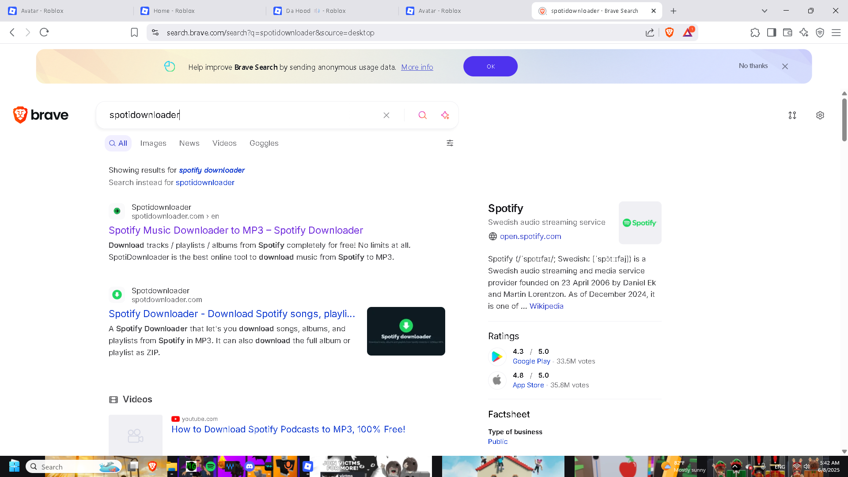848x477 pixels.
Task: Open a new browser tab
Action: (x=674, y=11)
